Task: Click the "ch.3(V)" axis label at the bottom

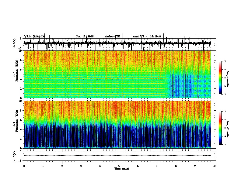Action: [x=15, y=156]
